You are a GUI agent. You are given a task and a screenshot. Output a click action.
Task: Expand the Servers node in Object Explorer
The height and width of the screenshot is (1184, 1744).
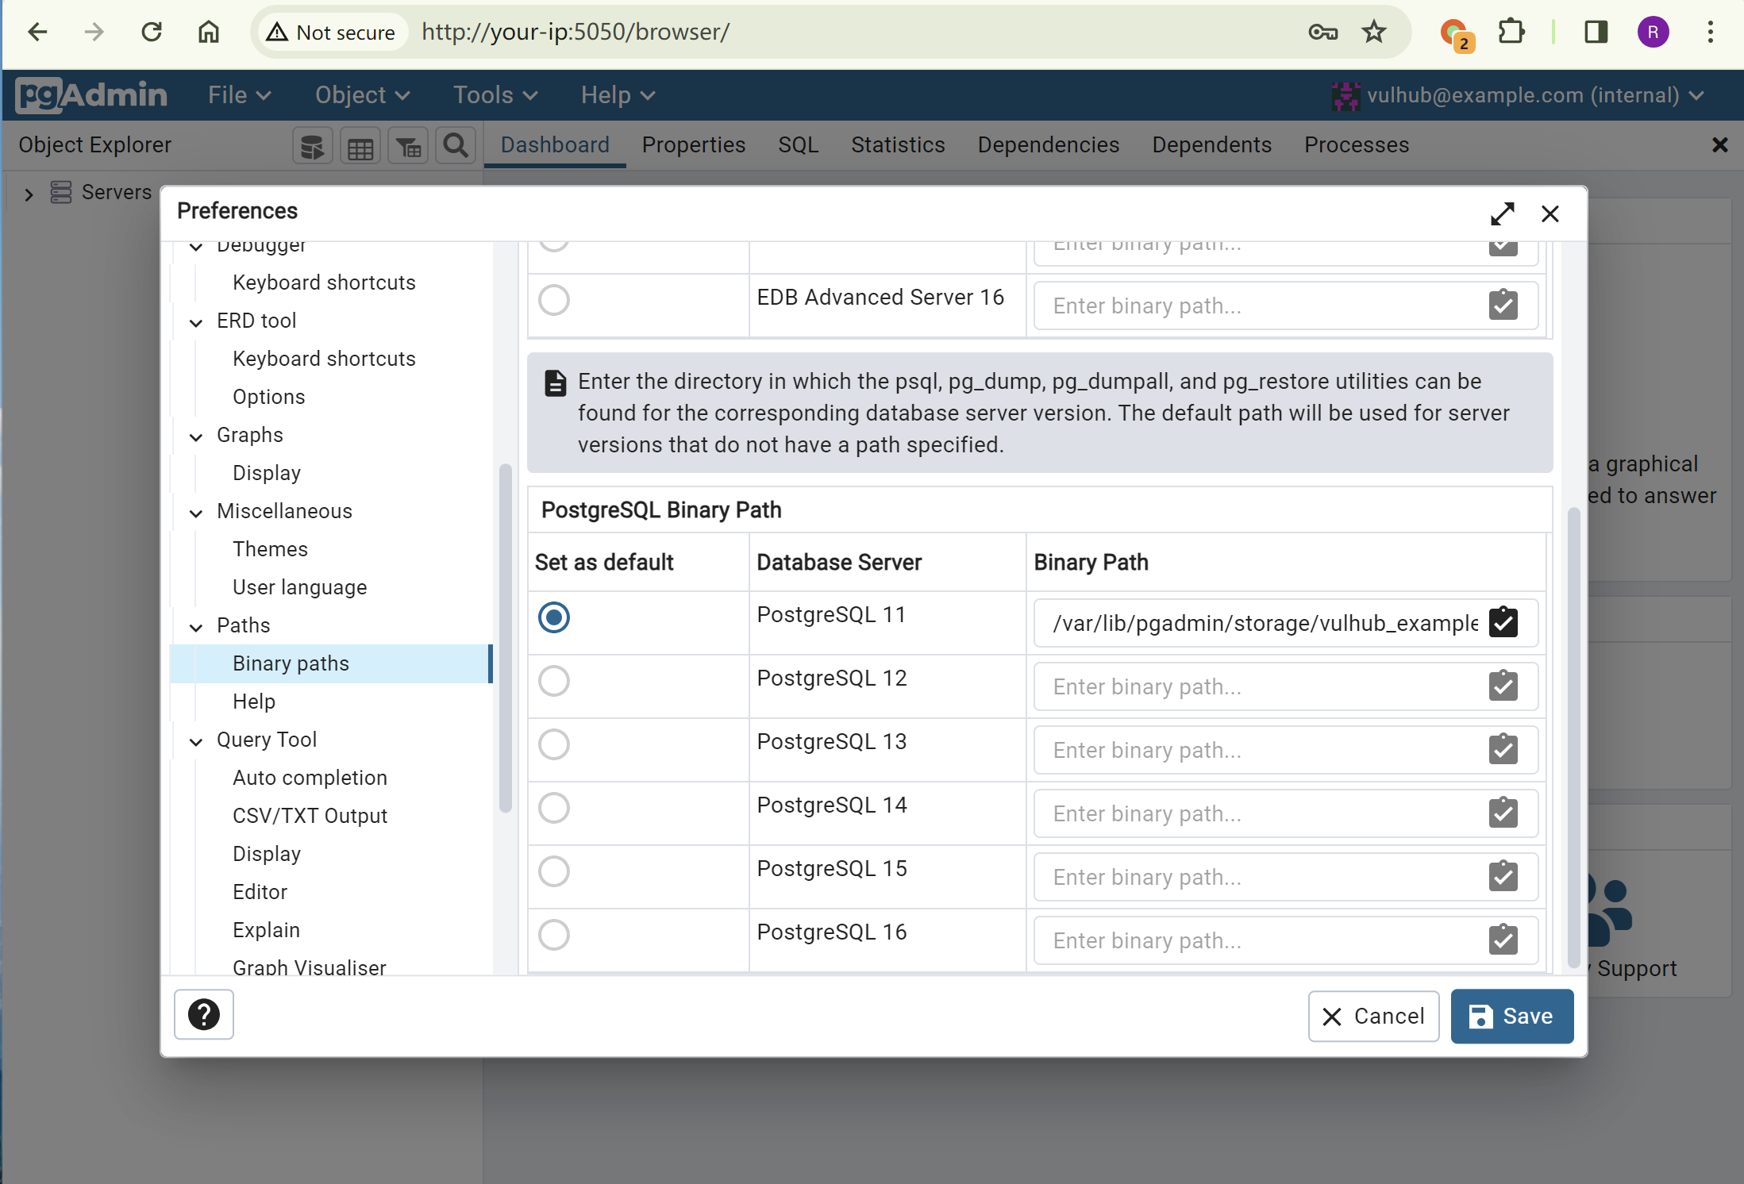29,194
